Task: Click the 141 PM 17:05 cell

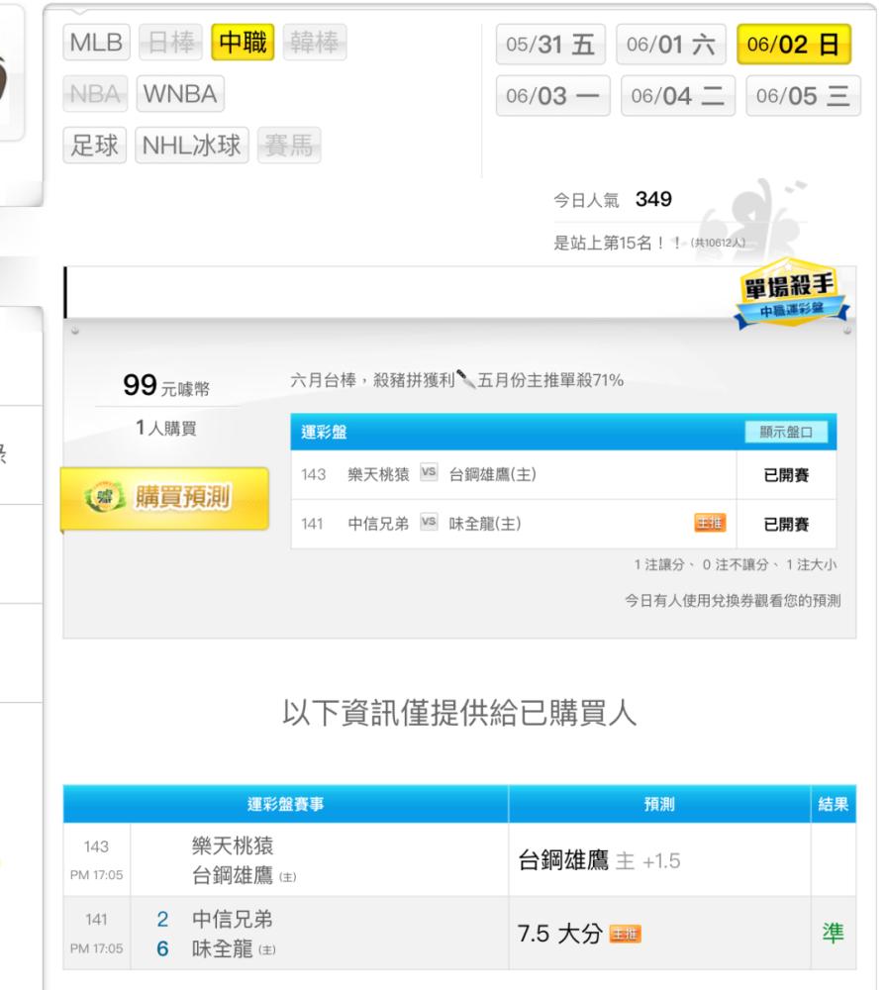Action: coord(97,933)
